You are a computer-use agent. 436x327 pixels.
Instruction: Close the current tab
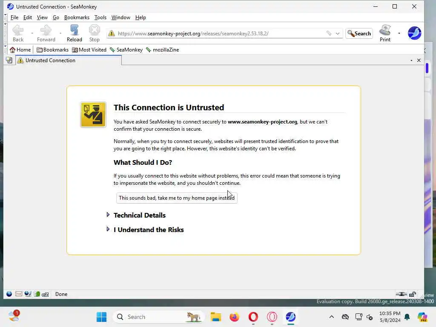419,60
